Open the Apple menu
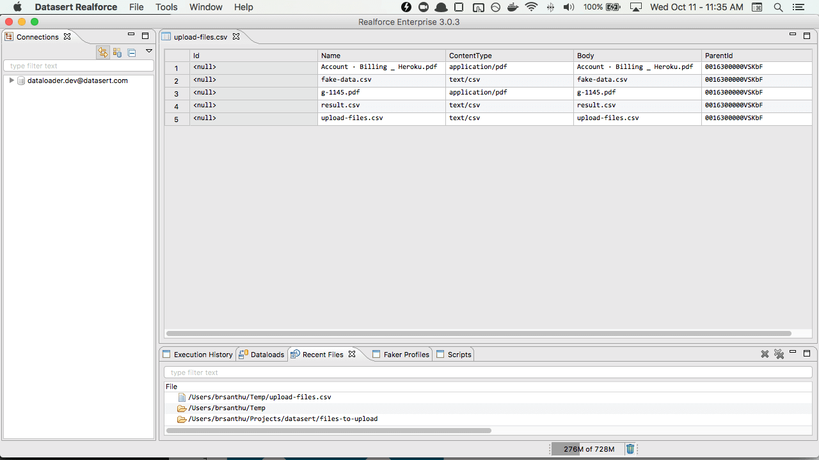The width and height of the screenshot is (819, 460). (17, 7)
